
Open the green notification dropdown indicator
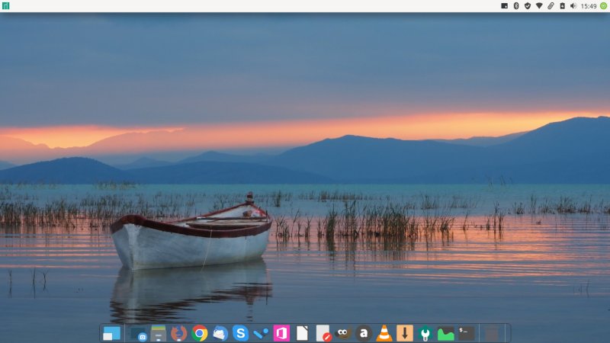pyautogui.click(x=603, y=5)
